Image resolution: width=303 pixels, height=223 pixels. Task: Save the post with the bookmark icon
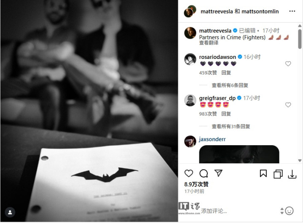tap(263, 173)
